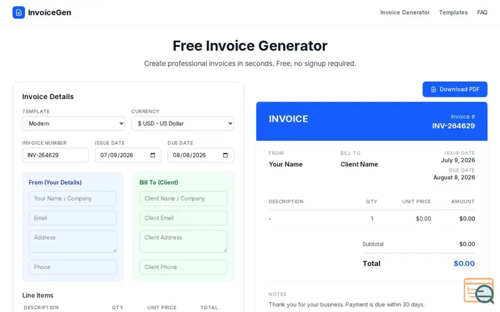Go to Invoice Generator nav link
This screenshot has width=500, height=312.
click(x=404, y=12)
